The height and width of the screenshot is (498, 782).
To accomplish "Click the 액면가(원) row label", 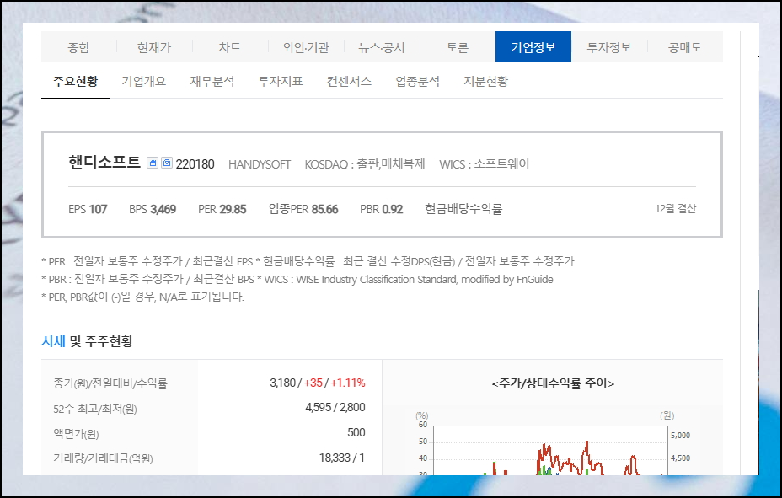I will tap(76, 434).
